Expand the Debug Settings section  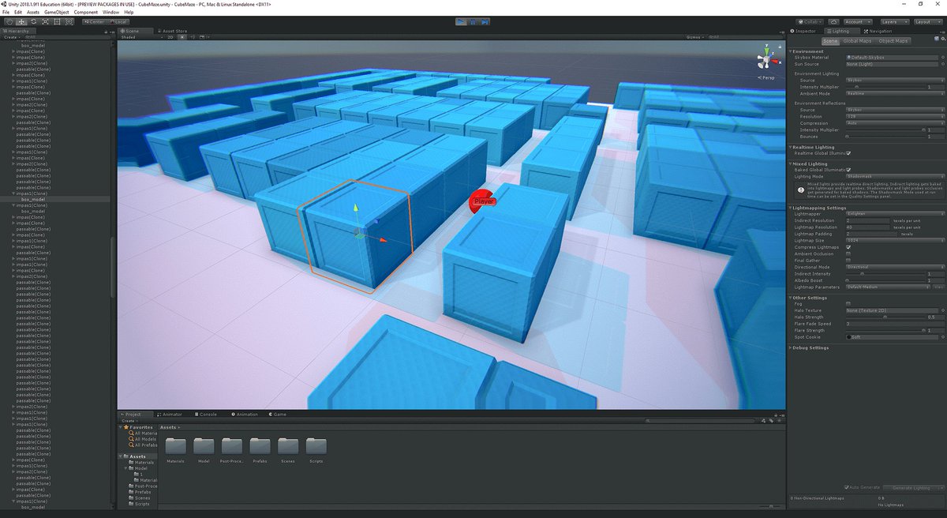(x=810, y=347)
